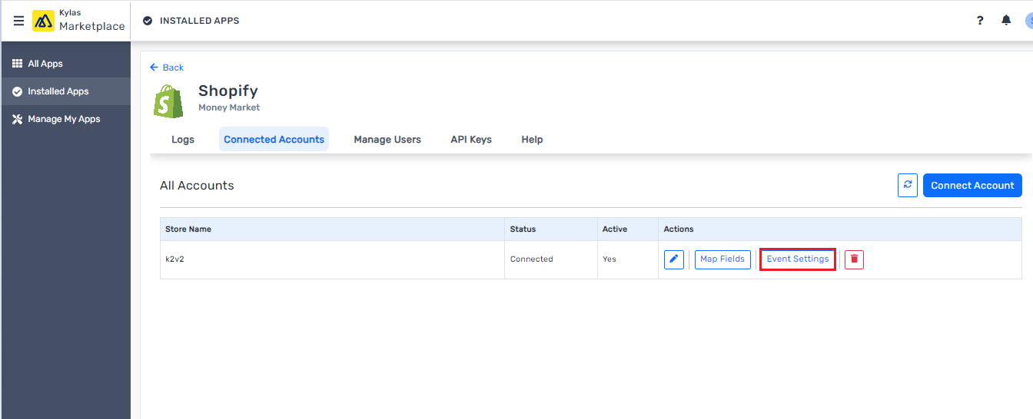1033x419 pixels.
Task: Open Event Settings for k2v2
Action: click(x=798, y=259)
